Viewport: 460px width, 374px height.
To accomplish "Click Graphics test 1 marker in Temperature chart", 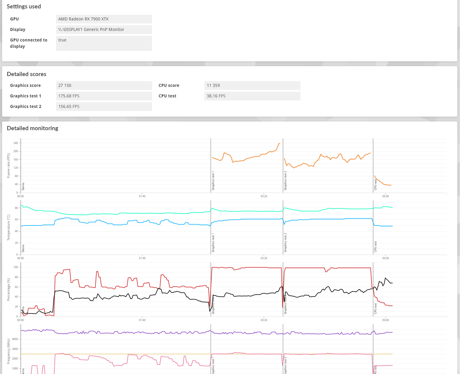I will click(x=213, y=243).
